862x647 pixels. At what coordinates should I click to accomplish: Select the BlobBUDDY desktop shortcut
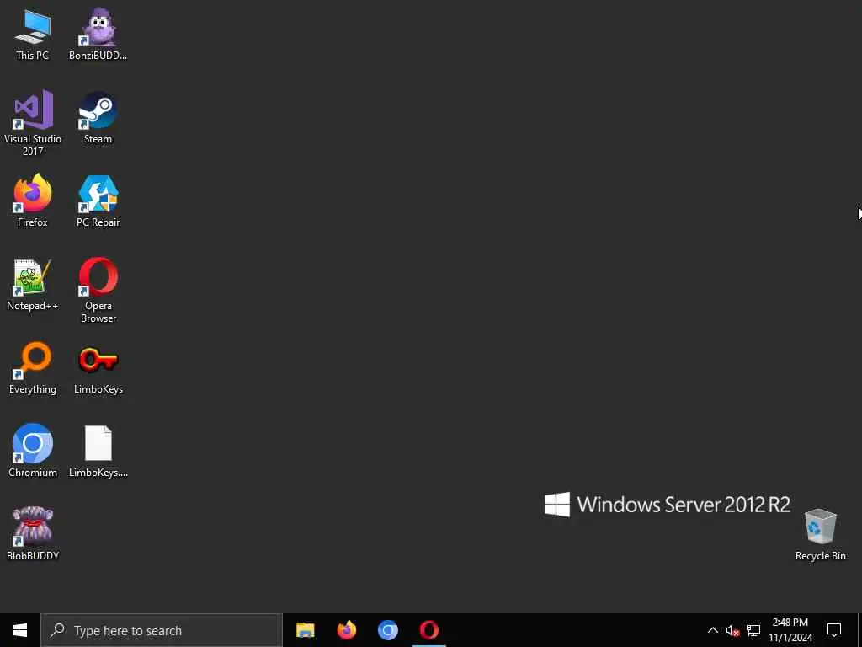(33, 533)
